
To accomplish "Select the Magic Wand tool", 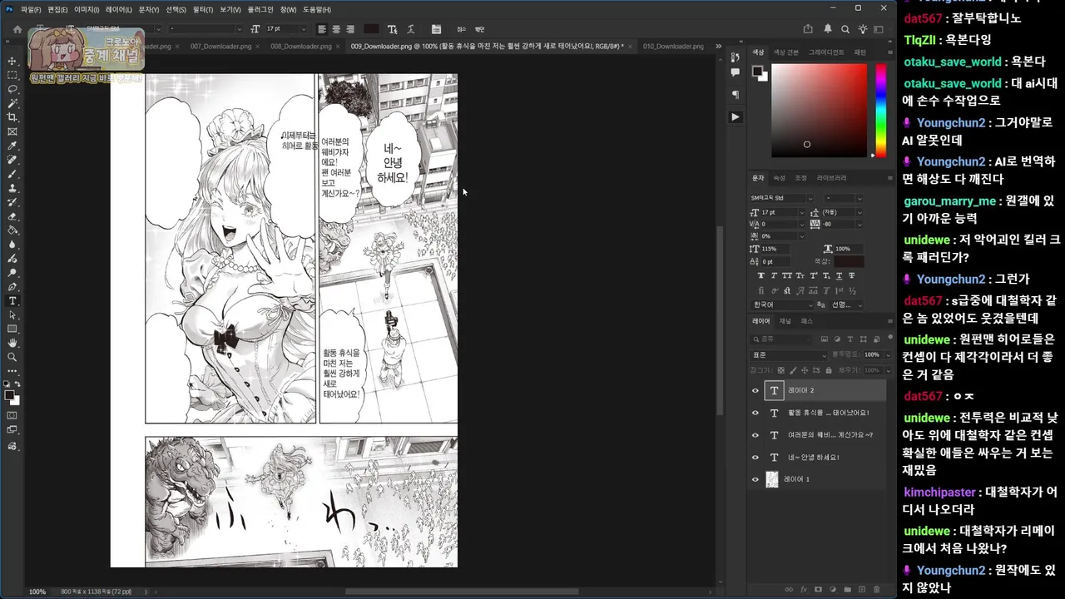I will [12, 103].
